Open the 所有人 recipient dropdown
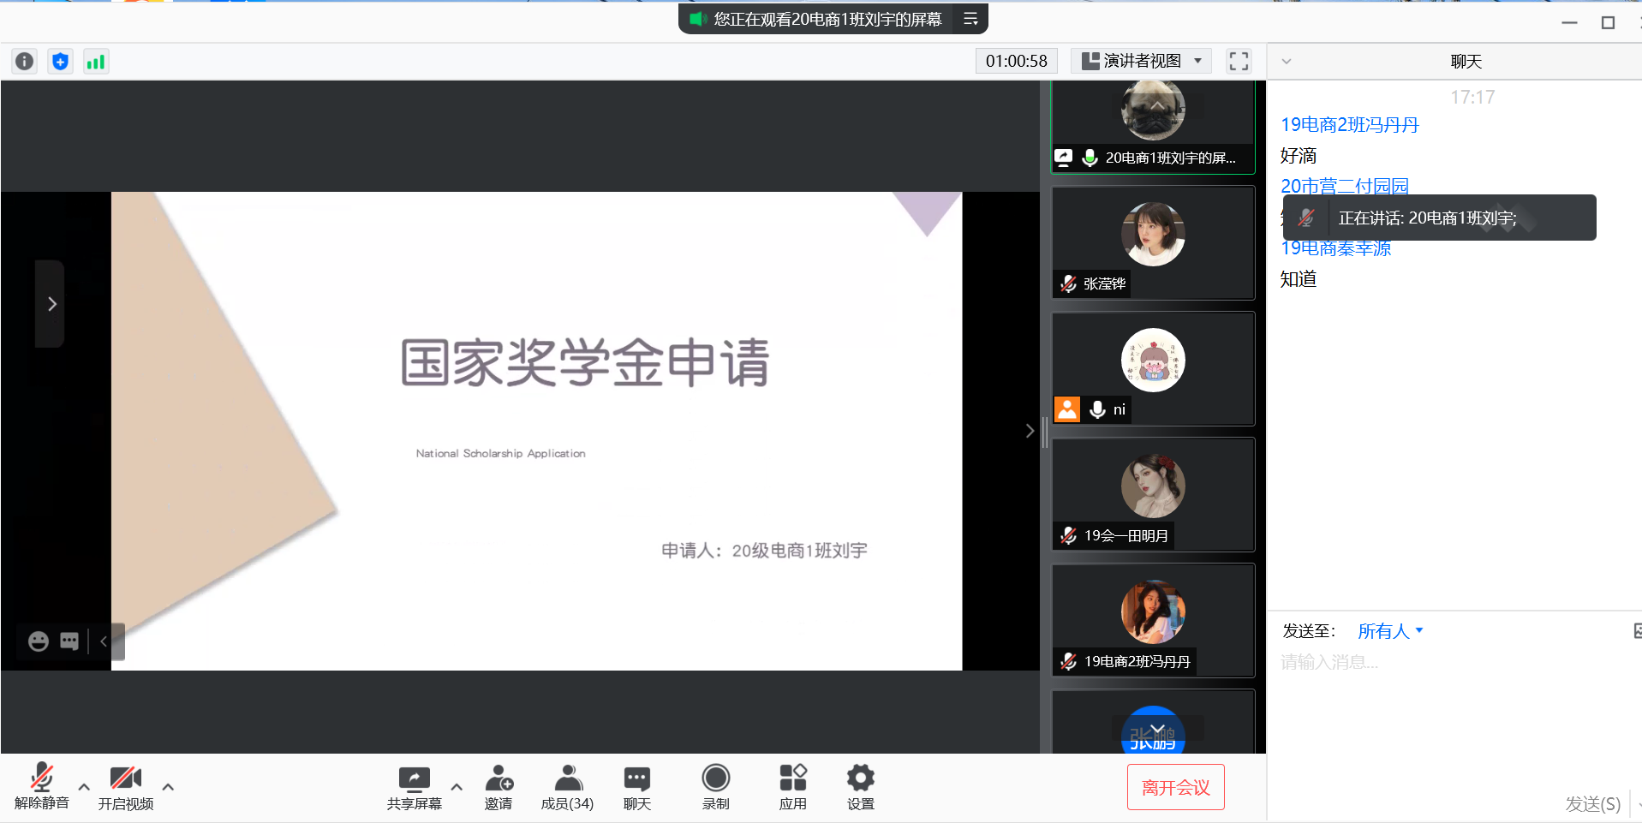Image resolution: width=1642 pixels, height=823 pixels. click(1389, 631)
